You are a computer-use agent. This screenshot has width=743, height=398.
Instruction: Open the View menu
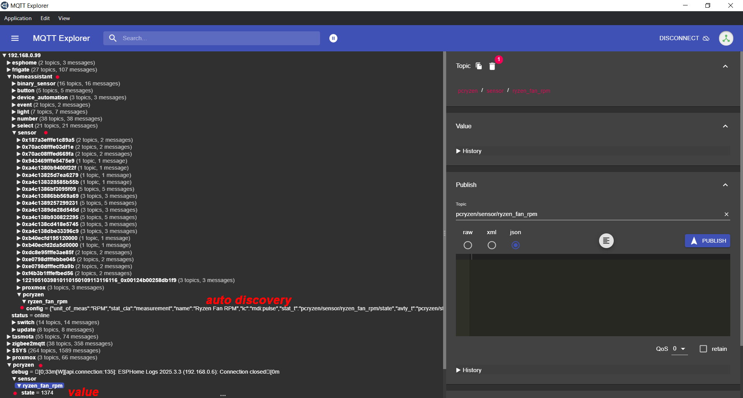[x=64, y=18]
